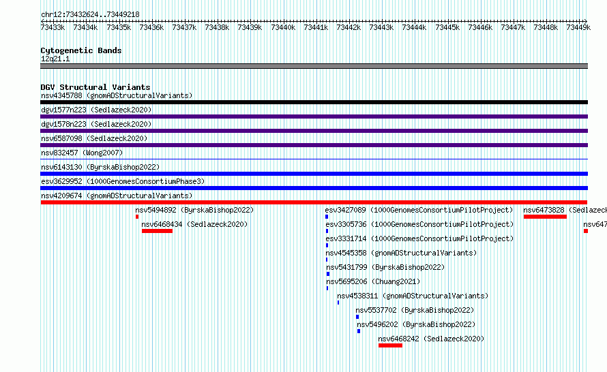
Task: Open nsv6587098 Sedlazeck2020 label
Action: click(x=94, y=138)
